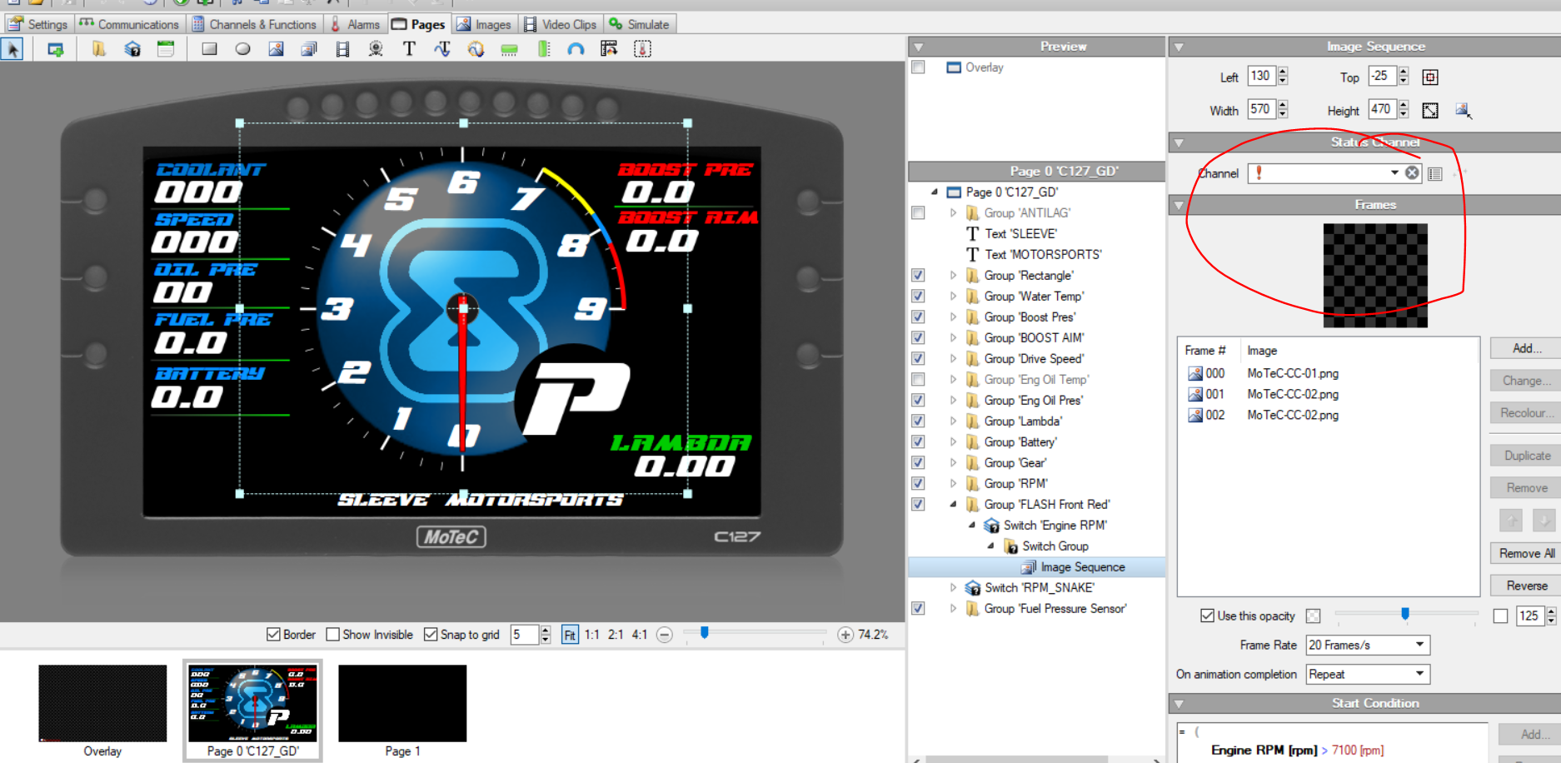Select the rectangle shape tool
This screenshot has width=1561, height=763.
point(209,49)
